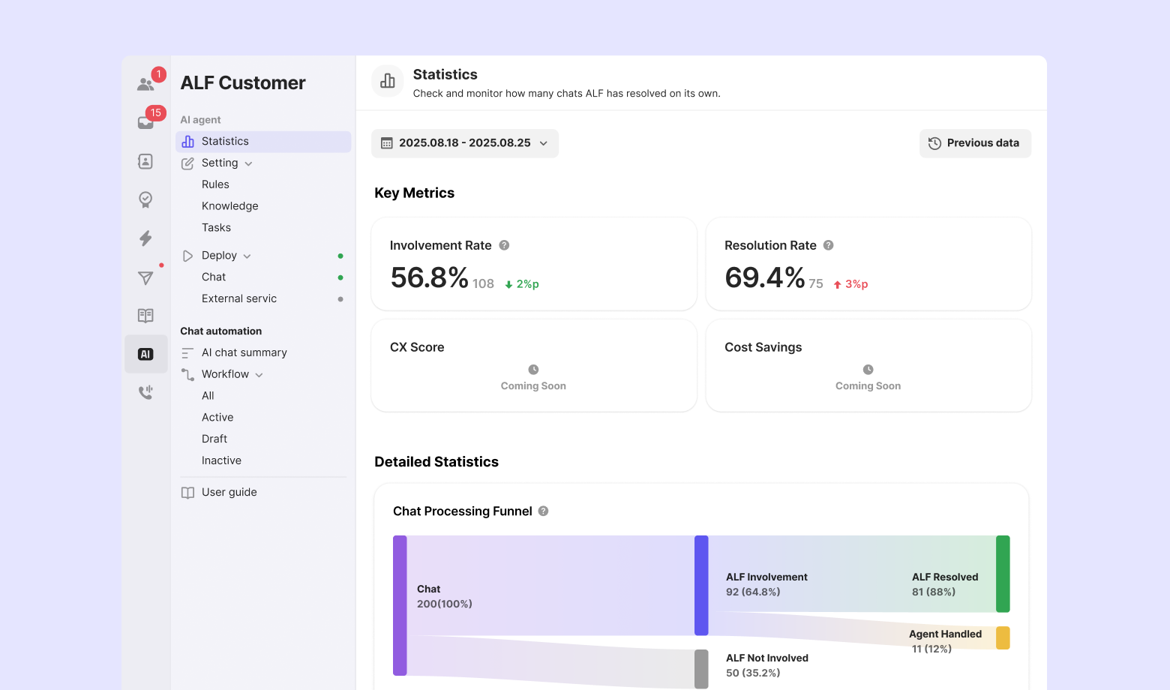The image size is (1170, 690).
Task: Click the Previous data button
Action: 974,143
